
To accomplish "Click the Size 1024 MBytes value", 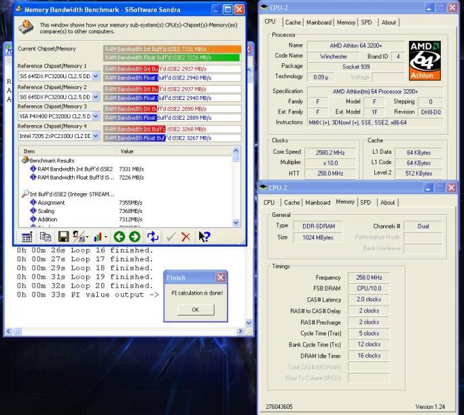I will point(317,237).
